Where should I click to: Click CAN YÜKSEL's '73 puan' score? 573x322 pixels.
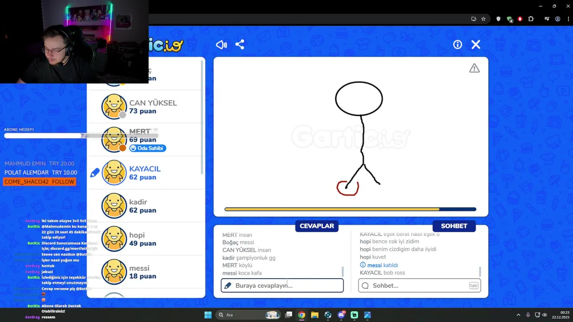(x=143, y=111)
